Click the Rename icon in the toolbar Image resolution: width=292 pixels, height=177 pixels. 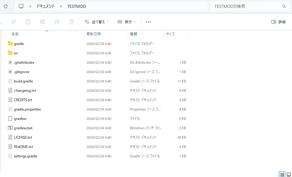[43, 22]
